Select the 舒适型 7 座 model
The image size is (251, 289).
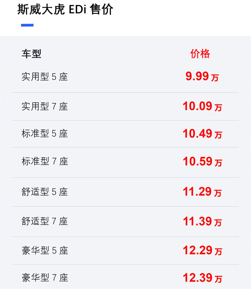(x=45, y=221)
